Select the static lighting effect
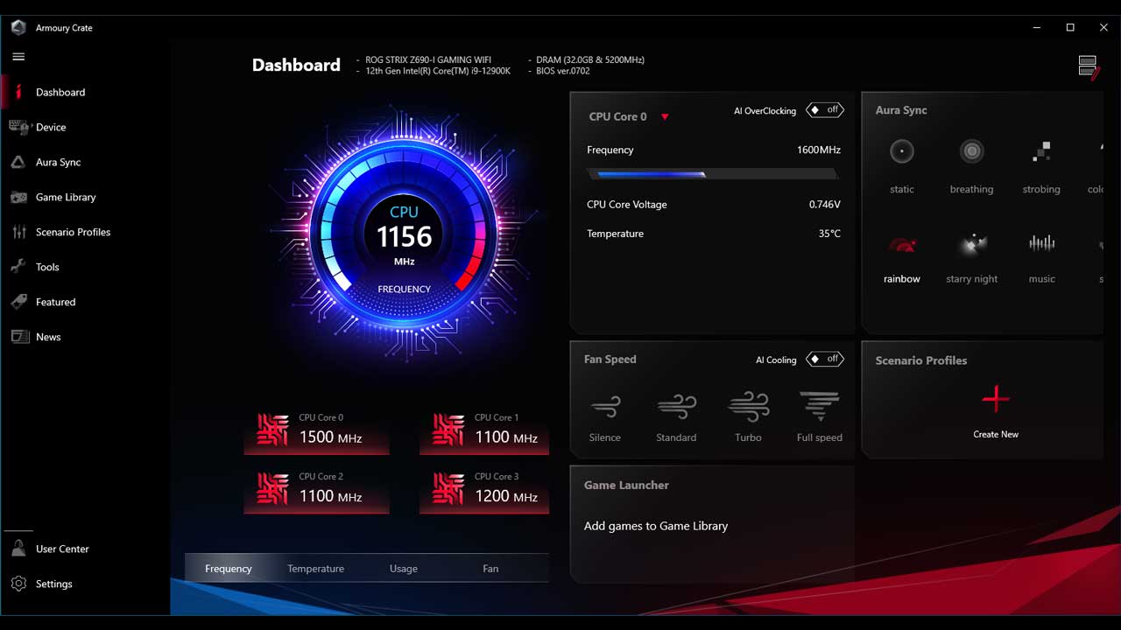Image resolution: width=1121 pixels, height=630 pixels. (x=901, y=164)
